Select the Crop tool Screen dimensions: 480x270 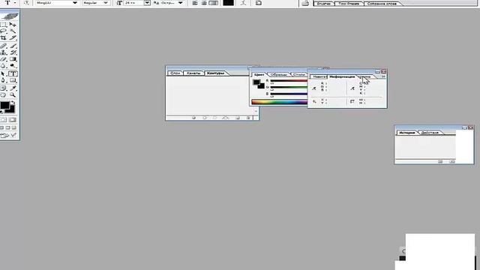coord(3,38)
